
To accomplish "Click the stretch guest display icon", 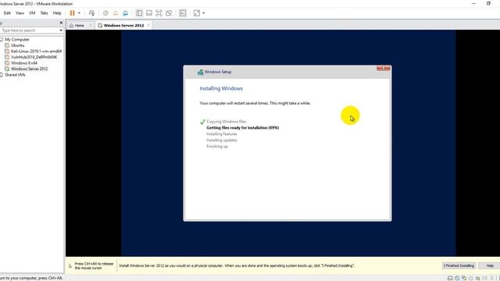I will pyautogui.click(x=197, y=13).
